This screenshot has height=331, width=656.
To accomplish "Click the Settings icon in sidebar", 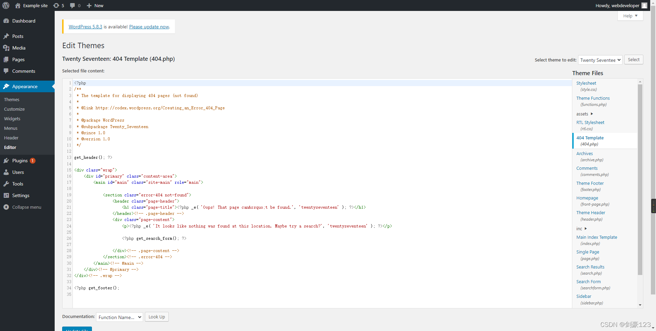I will coord(6,195).
